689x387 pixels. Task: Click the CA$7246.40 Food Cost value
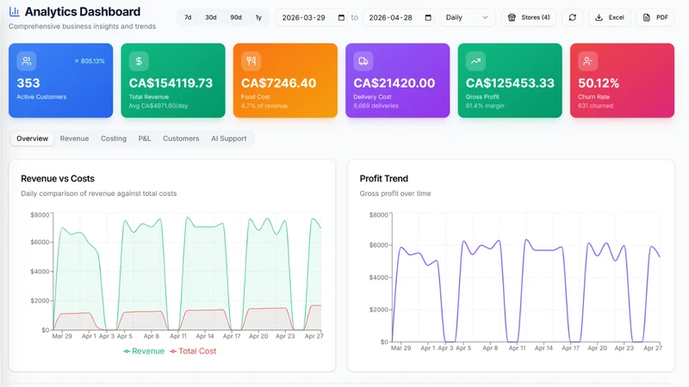pos(278,83)
